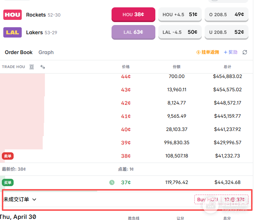Click the Rockets team name
The height and width of the screenshot is (220, 254).
pyautogui.click(x=36, y=15)
